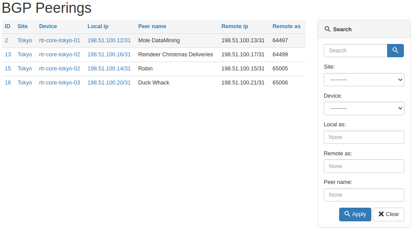Click Tokyo site link in Robin row
Image resolution: width=414 pixels, height=231 pixels.
click(x=25, y=69)
